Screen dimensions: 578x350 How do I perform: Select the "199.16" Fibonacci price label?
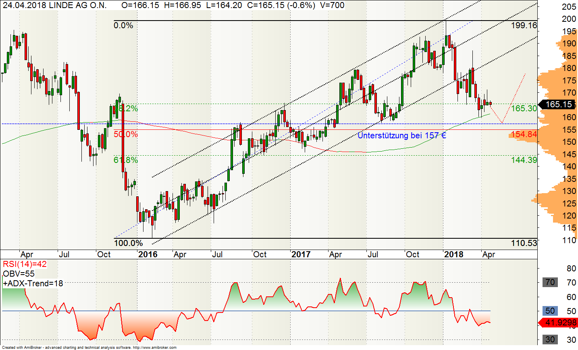click(524, 25)
